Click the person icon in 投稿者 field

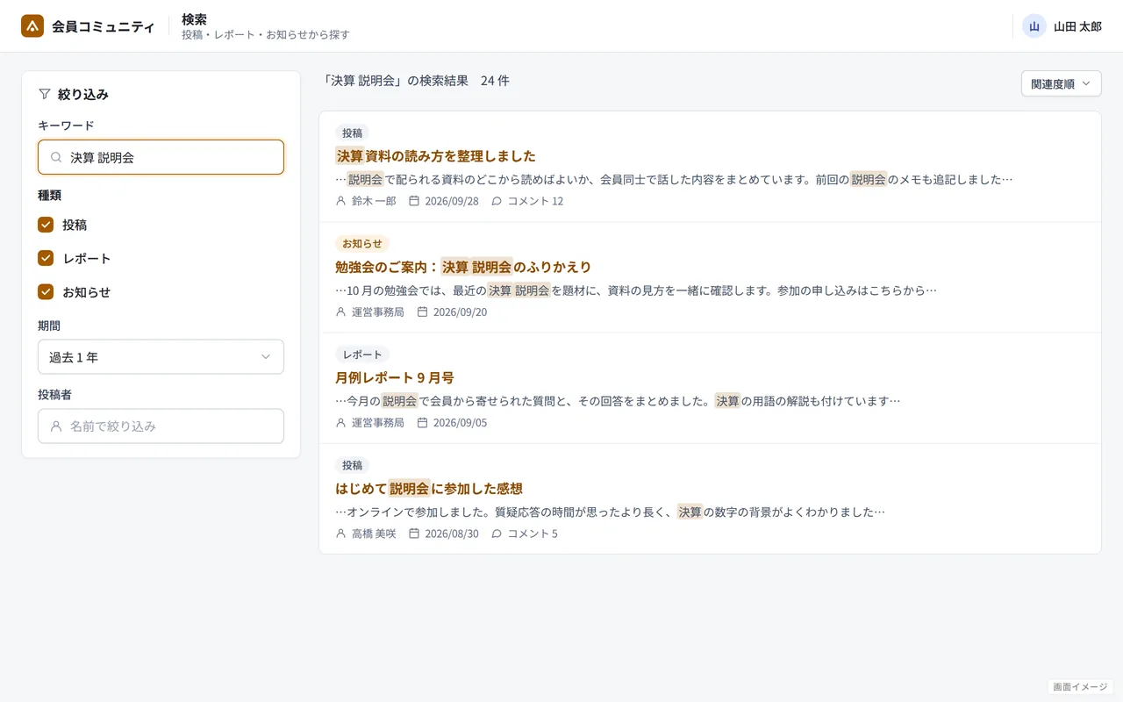click(56, 426)
